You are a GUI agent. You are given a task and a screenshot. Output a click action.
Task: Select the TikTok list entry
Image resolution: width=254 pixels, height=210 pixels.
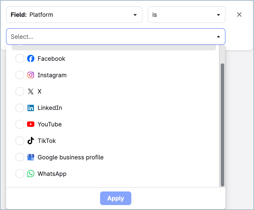coord(47,141)
